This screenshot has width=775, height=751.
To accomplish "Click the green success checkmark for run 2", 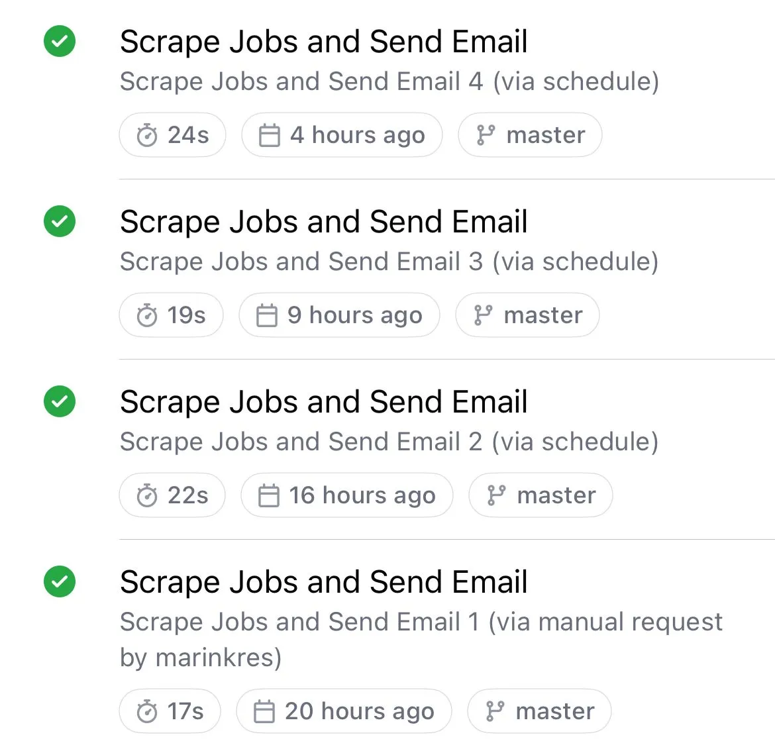I will click(x=60, y=401).
